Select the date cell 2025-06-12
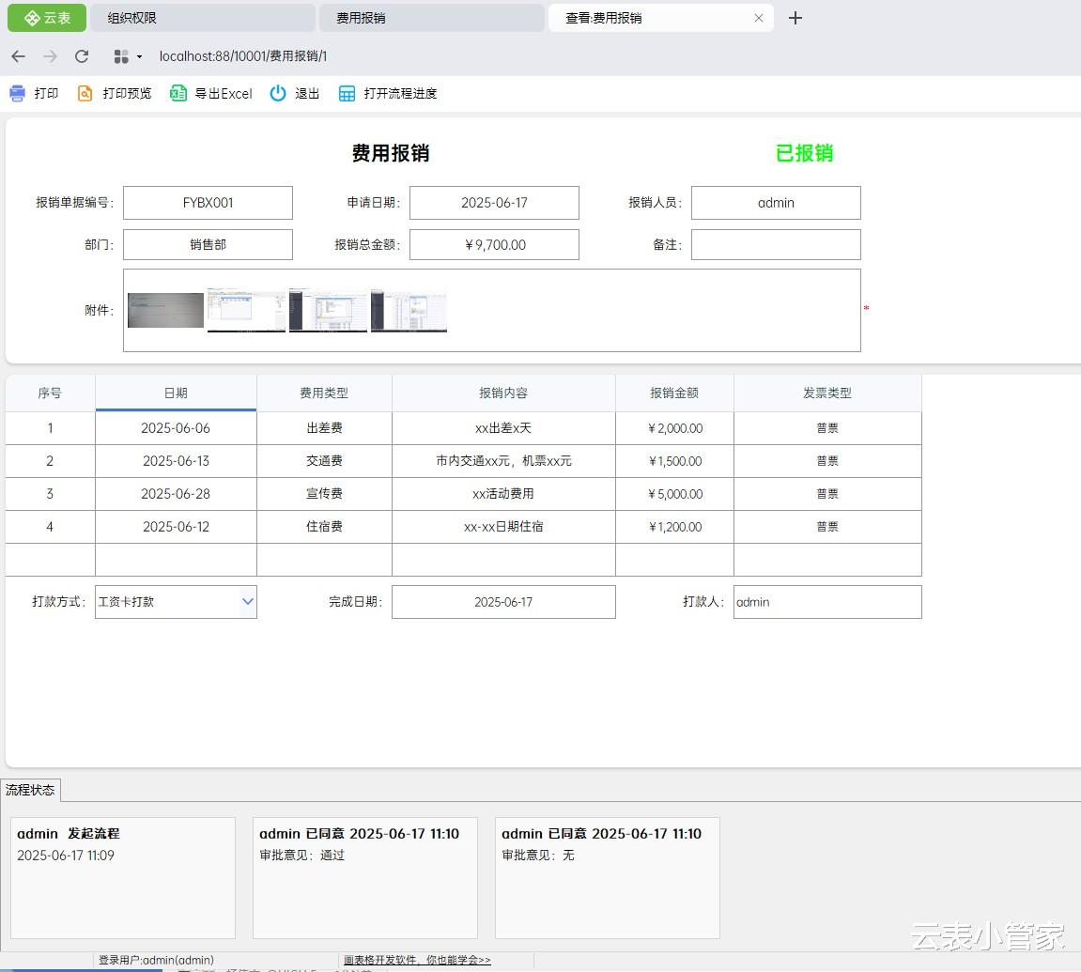Screen dimensions: 1081x972 click(x=176, y=527)
